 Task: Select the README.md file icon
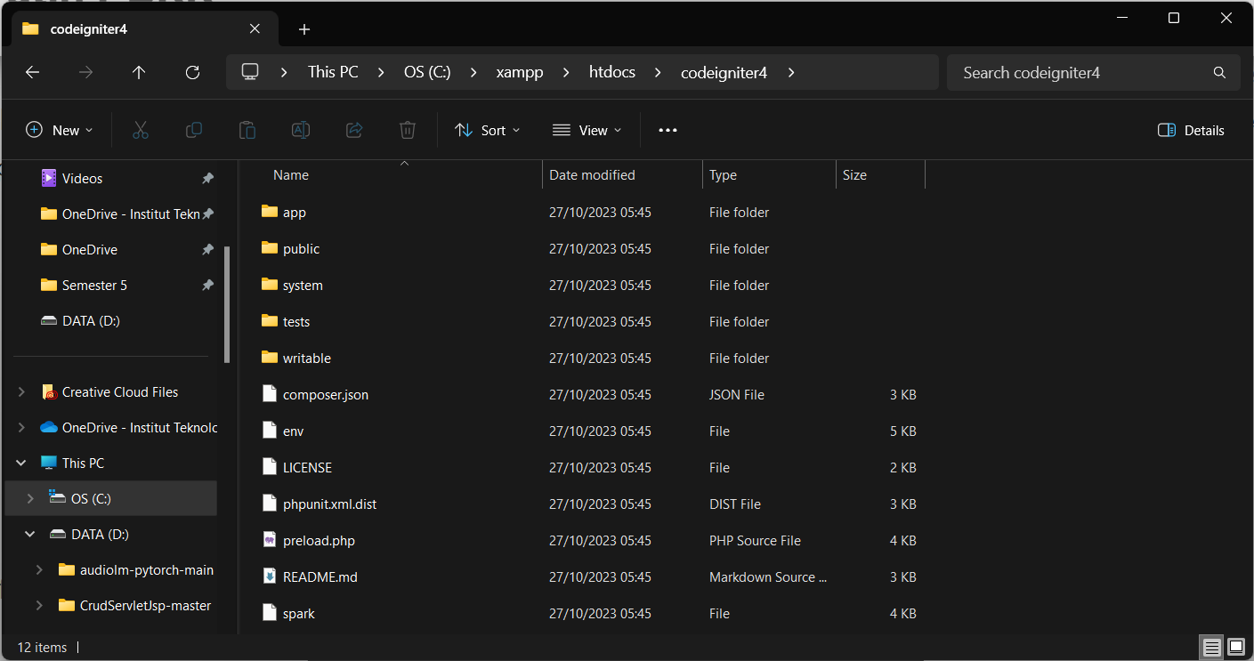(270, 576)
